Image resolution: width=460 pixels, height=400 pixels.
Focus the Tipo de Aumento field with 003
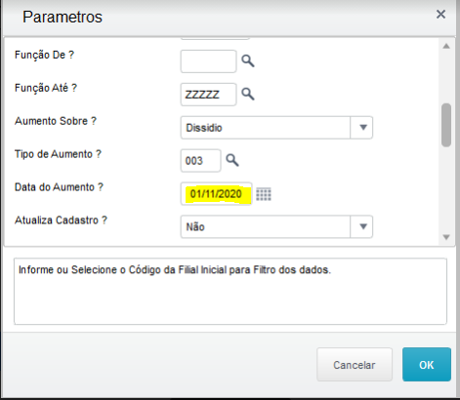click(x=200, y=161)
